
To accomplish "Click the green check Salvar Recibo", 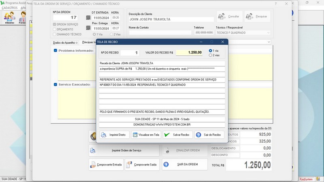I will tap(178, 135).
